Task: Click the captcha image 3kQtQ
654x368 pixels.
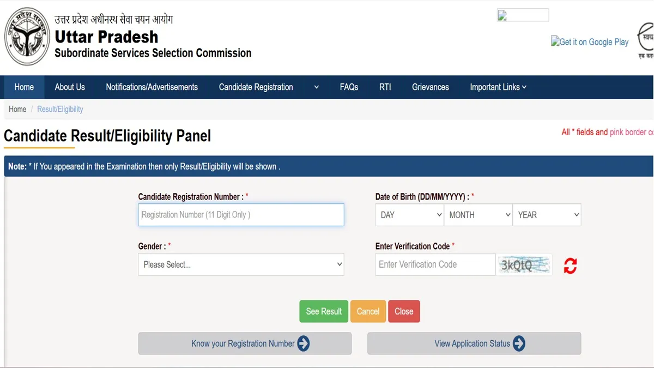Action: tap(524, 265)
